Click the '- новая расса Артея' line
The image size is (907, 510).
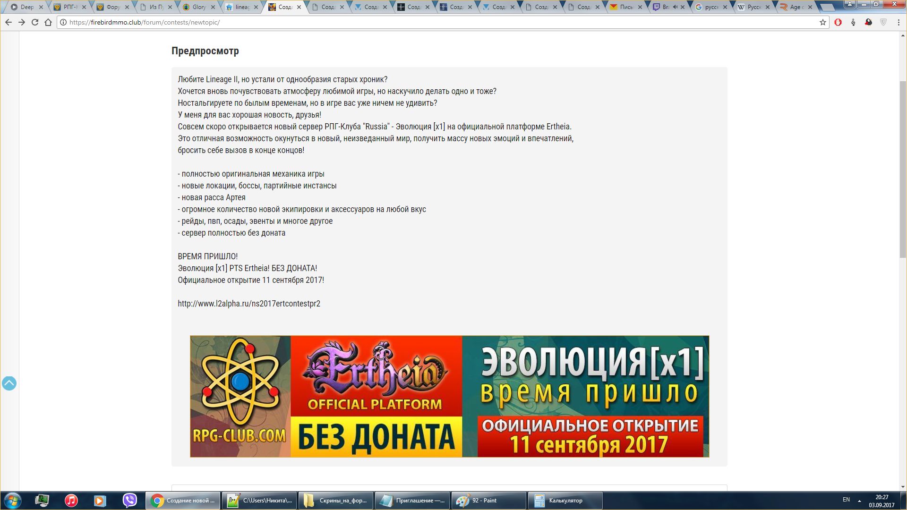(212, 197)
